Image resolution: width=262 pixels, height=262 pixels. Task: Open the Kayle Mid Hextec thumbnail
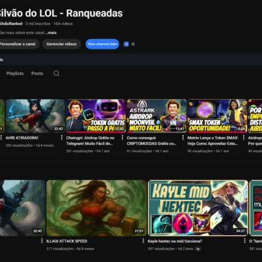pyautogui.click(x=198, y=208)
